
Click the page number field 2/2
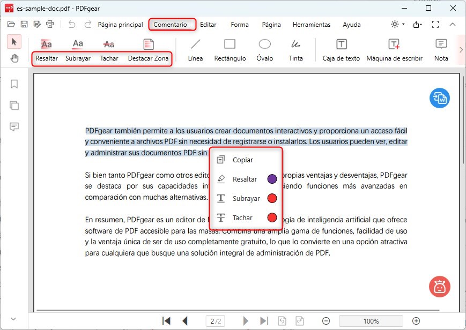[x=216, y=321]
